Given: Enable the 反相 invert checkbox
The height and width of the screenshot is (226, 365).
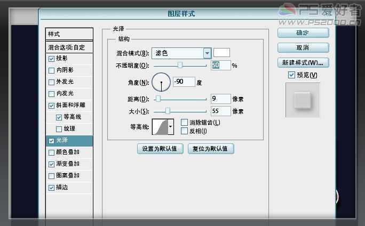Looking at the screenshot, I should (x=184, y=131).
